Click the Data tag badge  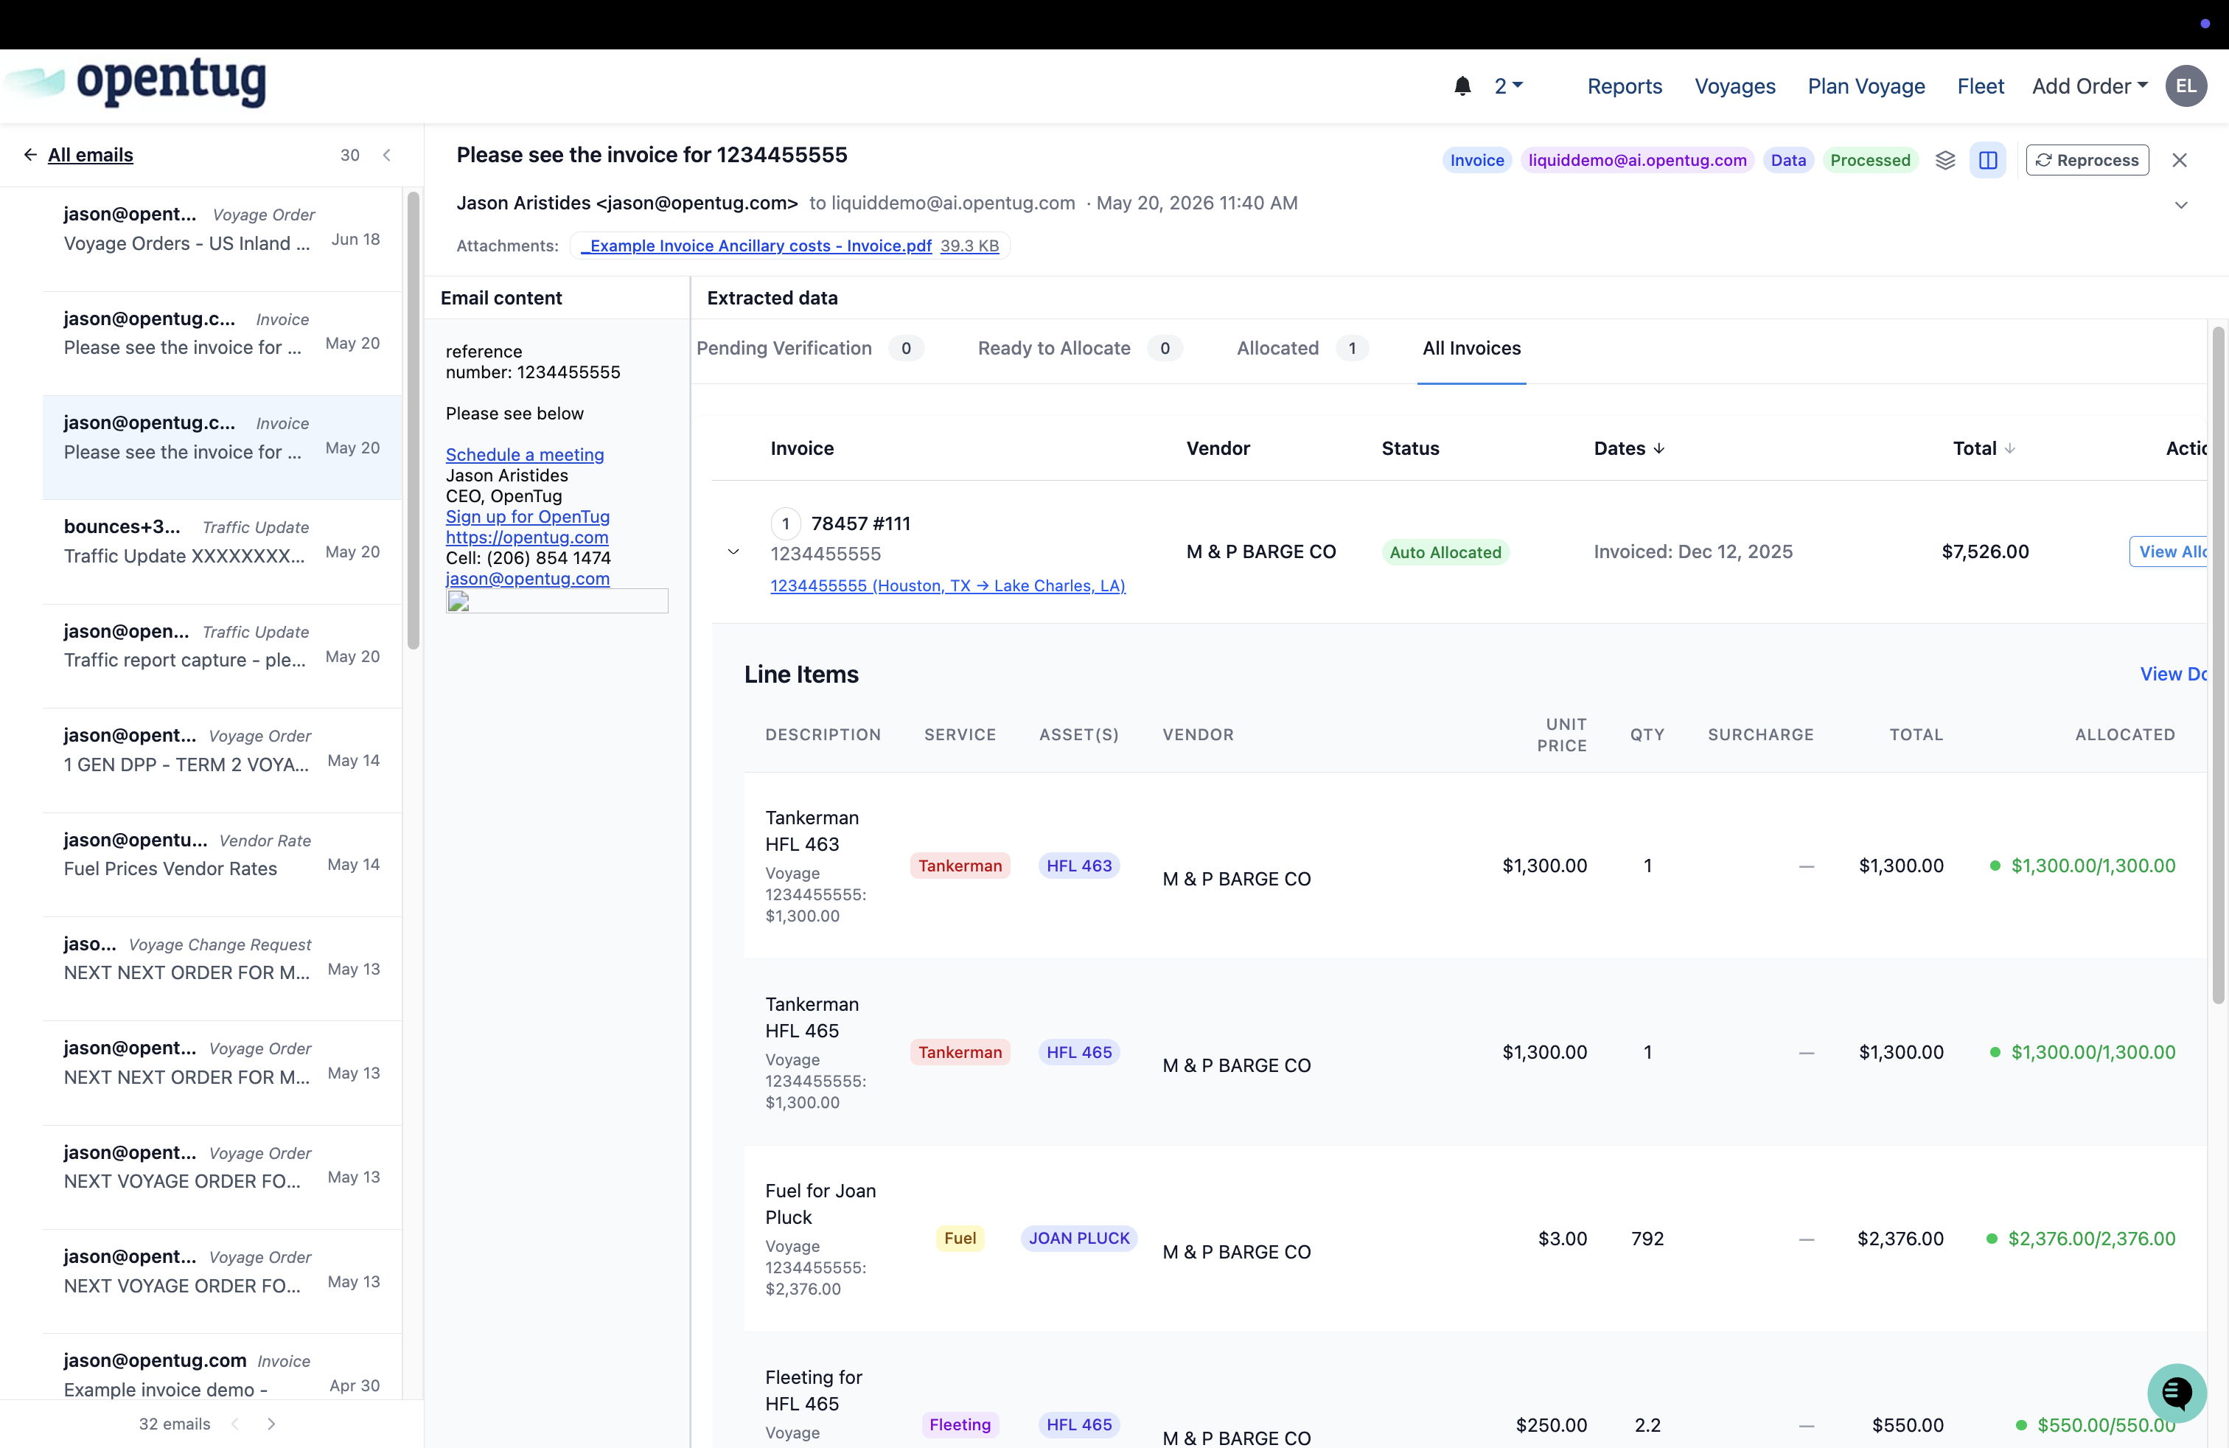pyautogui.click(x=1788, y=160)
